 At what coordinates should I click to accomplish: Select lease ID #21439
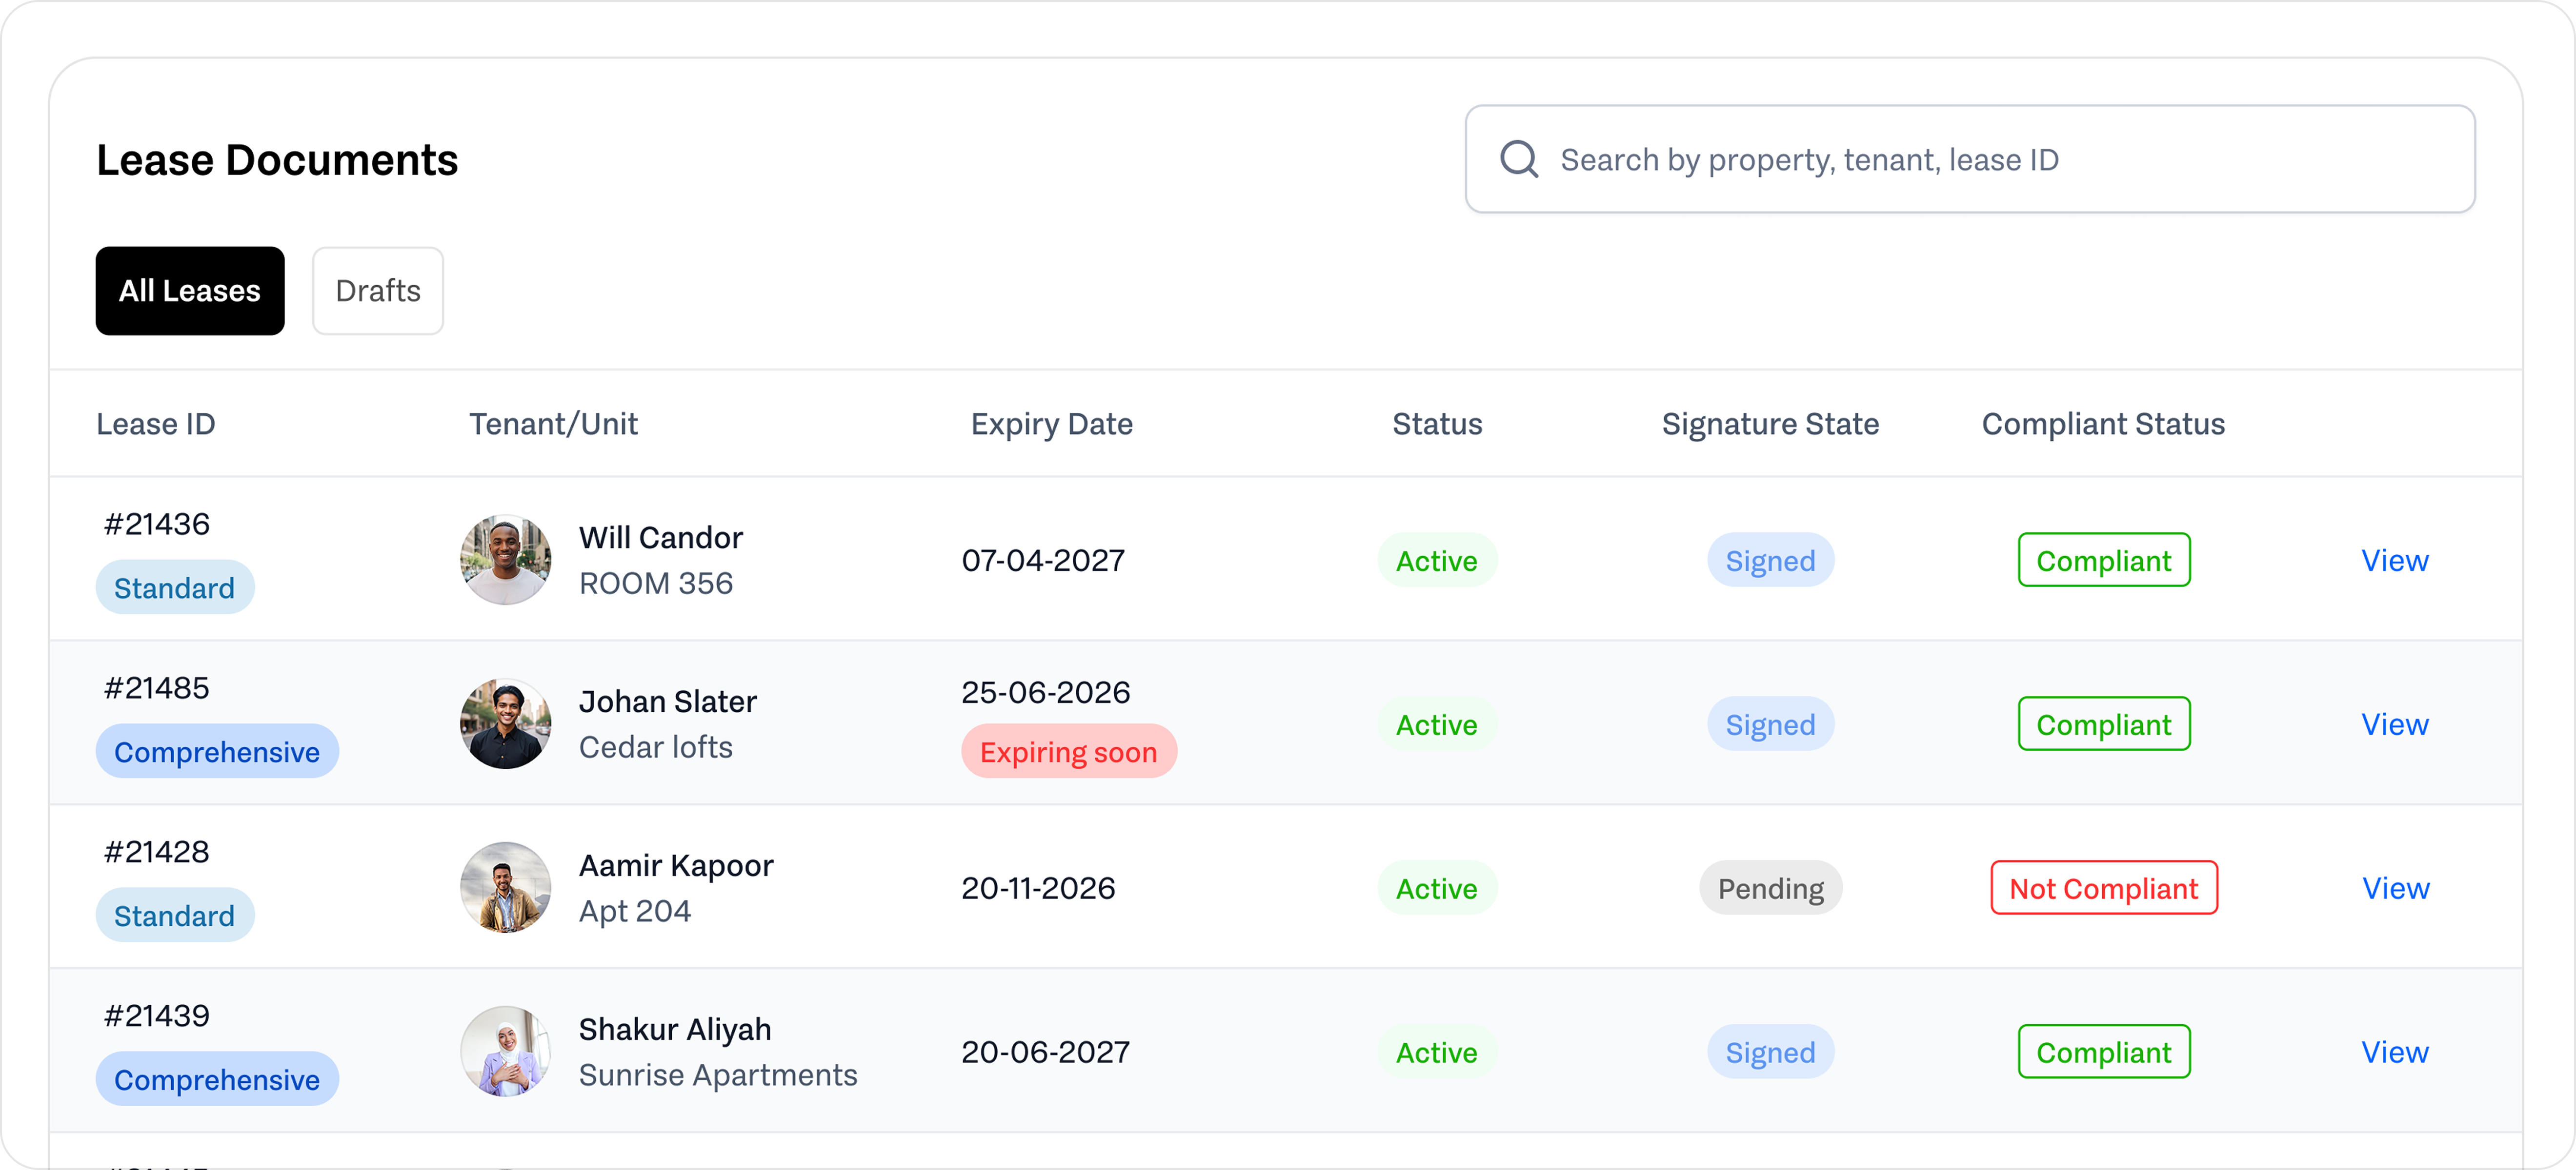[157, 1015]
